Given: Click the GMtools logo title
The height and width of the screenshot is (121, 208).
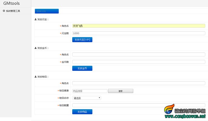Looking at the screenshot, I should (x=11, y=3).
